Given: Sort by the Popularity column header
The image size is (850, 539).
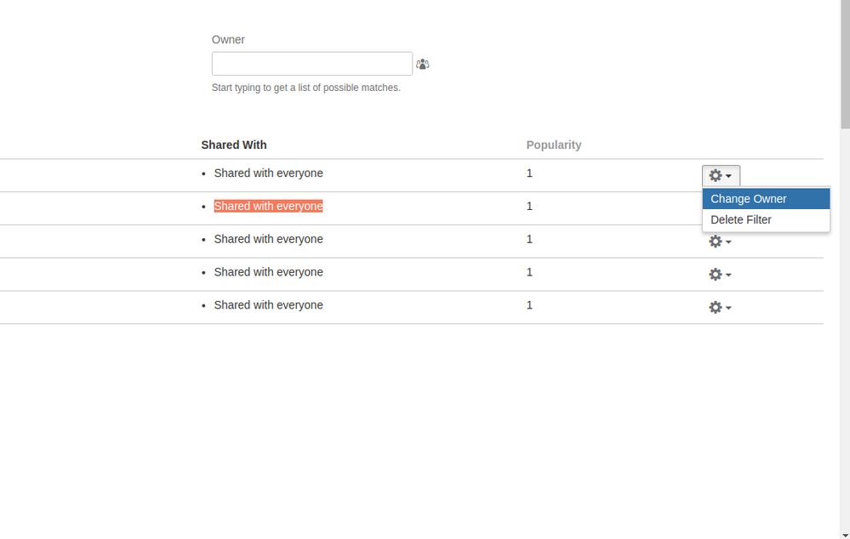Looking at the screenshot, I should click(x=553, y=145).
